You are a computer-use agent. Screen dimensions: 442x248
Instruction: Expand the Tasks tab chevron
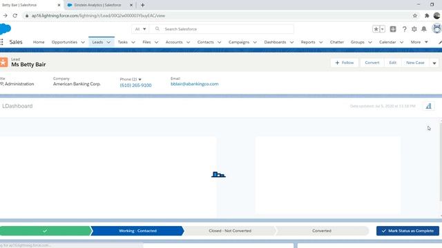click(x=133, y=42)
